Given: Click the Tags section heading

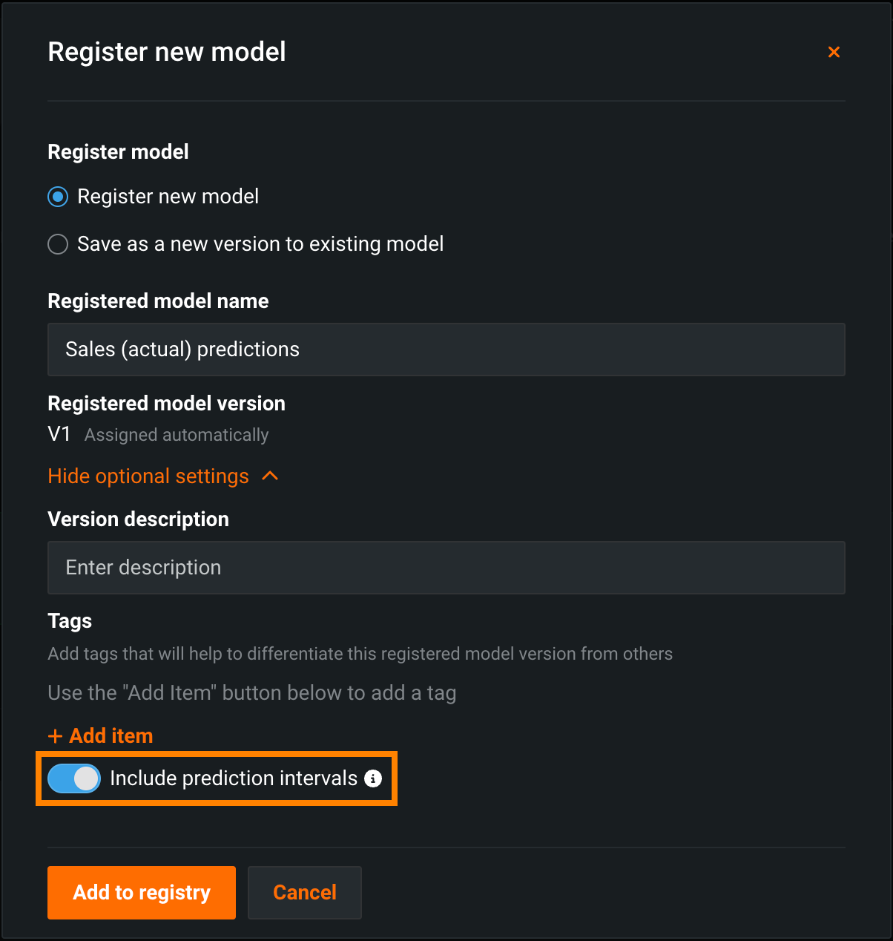Looking at the screenshot, I should pyautogui.click(x=70, y=621).
